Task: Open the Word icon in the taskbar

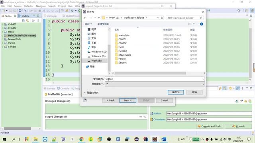Action: coord(164,139)
